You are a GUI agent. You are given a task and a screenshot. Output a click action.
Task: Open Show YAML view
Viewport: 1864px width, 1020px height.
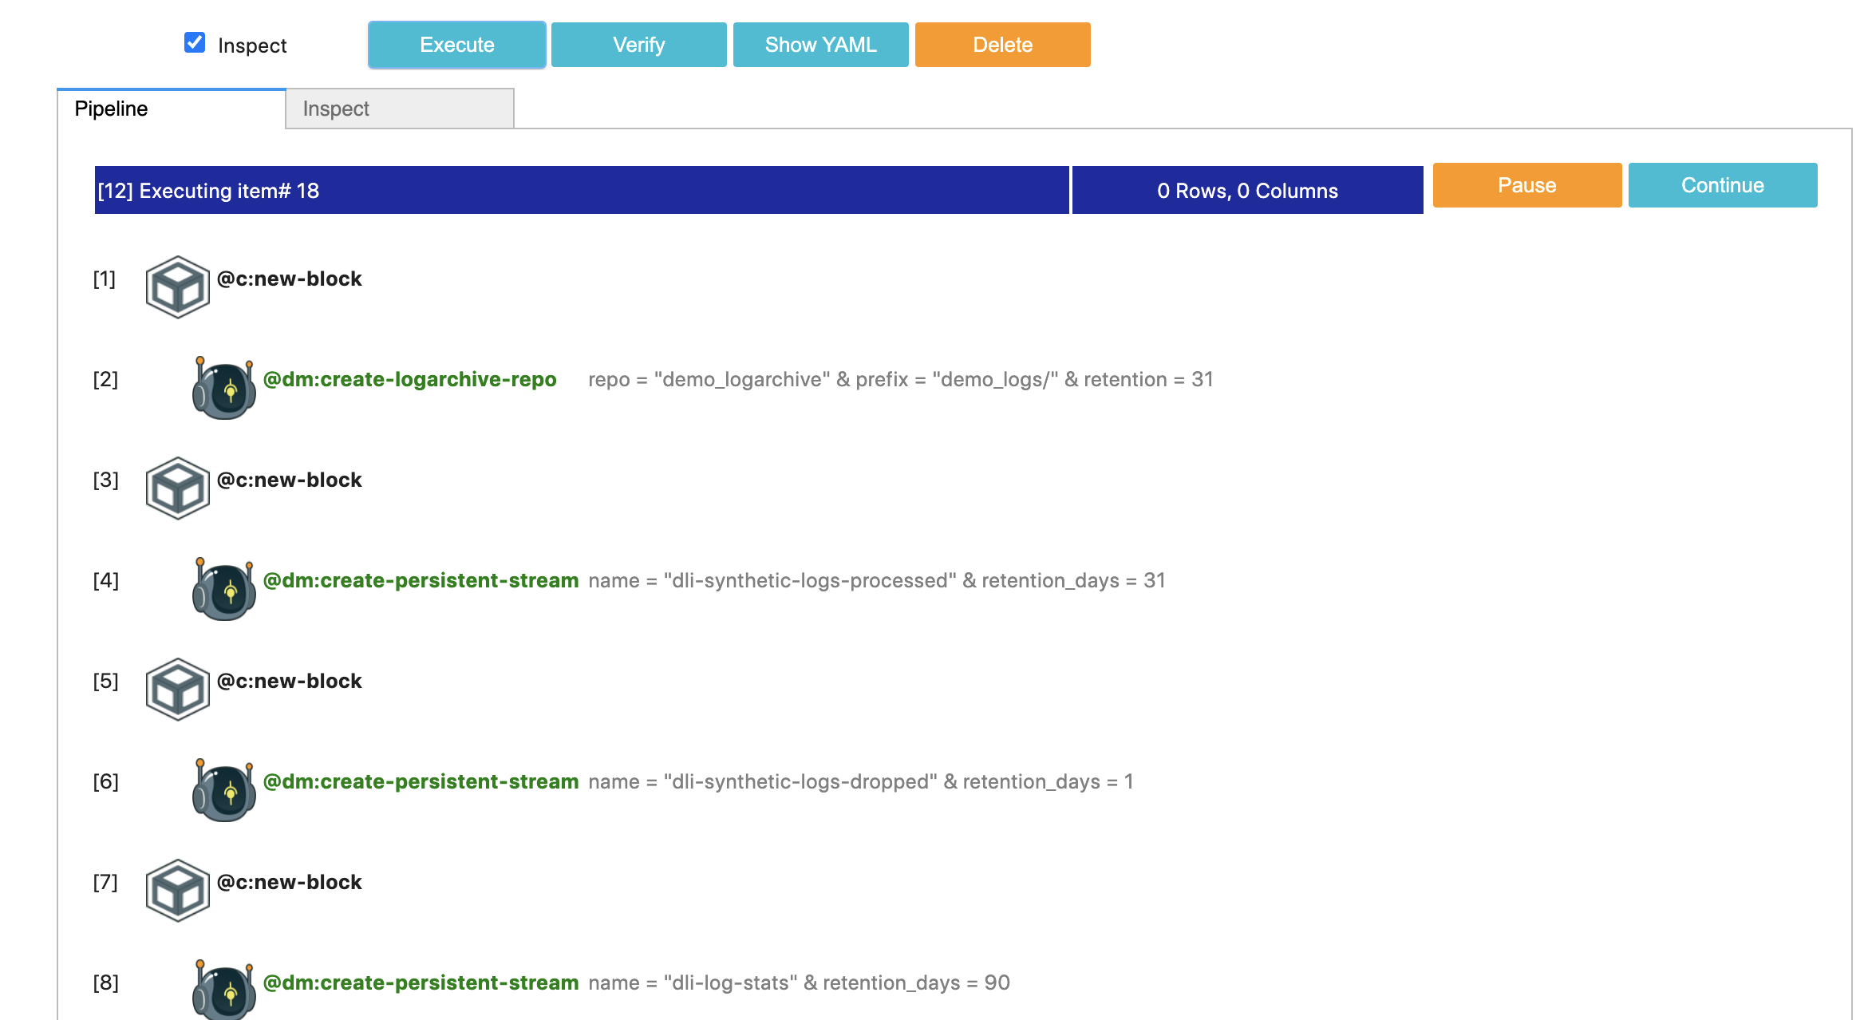point(820,45)
